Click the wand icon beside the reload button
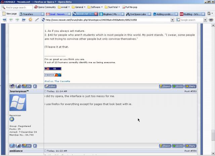 37,20
